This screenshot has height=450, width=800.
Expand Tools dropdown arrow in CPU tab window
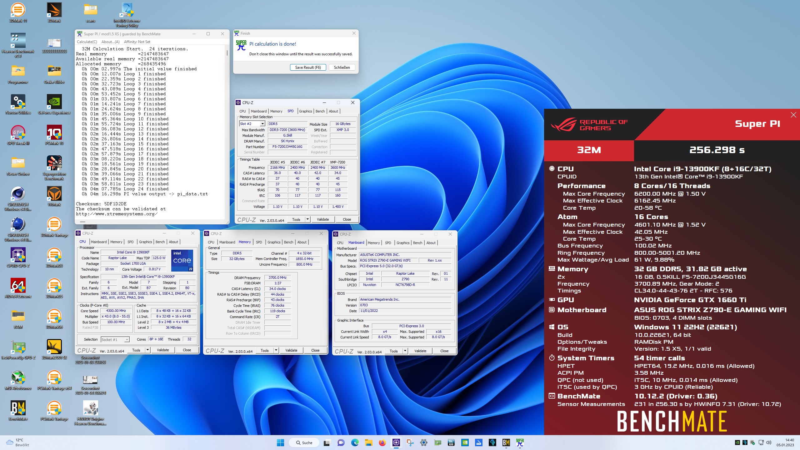147,350
